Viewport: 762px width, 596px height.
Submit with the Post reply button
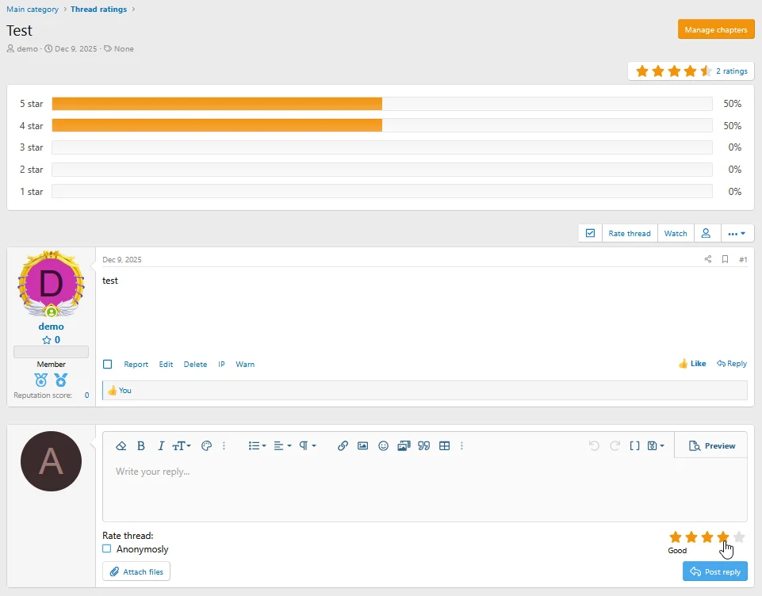[714, 571]
